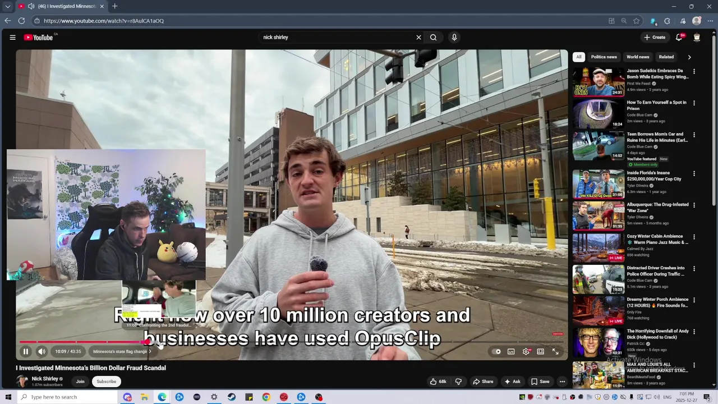Open options for Jason Sudeikis video

coord(694,71)
